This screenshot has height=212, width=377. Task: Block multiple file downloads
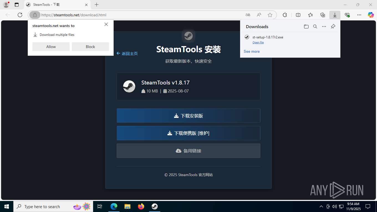coord(90,47)
